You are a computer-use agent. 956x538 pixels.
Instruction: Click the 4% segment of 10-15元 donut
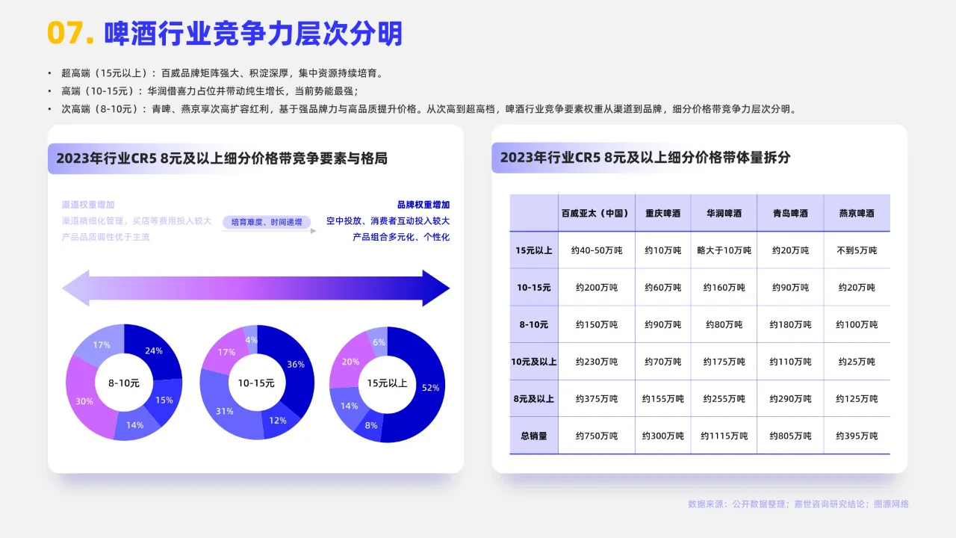251,340
